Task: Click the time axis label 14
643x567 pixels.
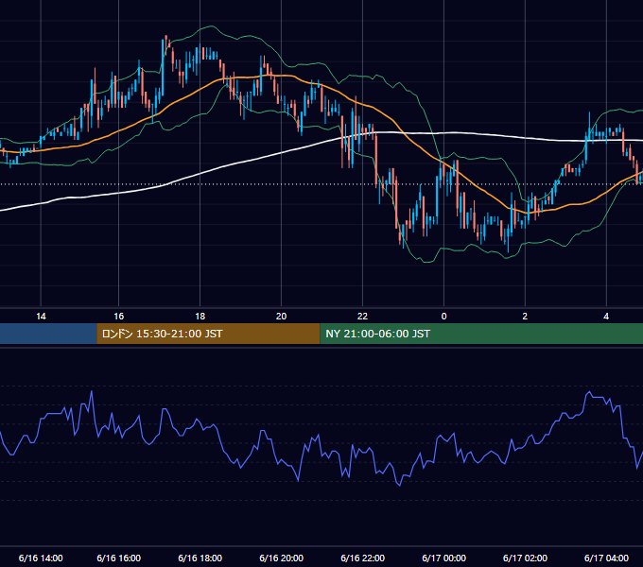Action: pos(41,317)
